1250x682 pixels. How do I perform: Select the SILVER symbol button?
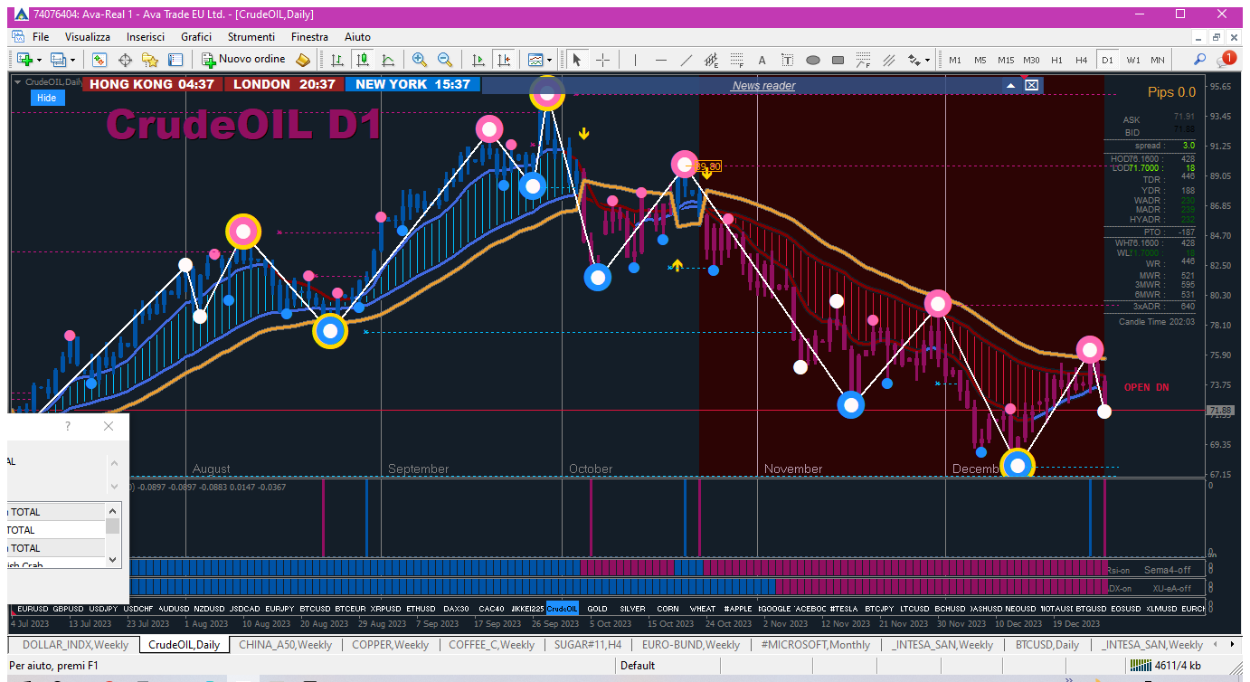(x=632, y=609)
